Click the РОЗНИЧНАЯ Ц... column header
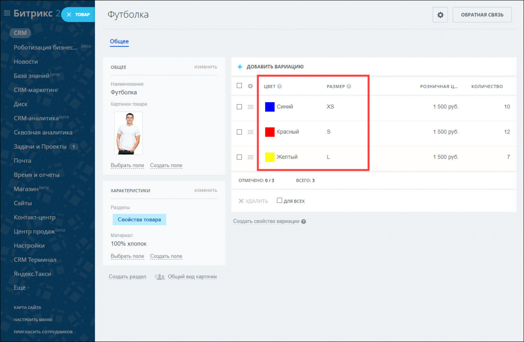The width and height of the screenshot is (524, 342). 439,87
